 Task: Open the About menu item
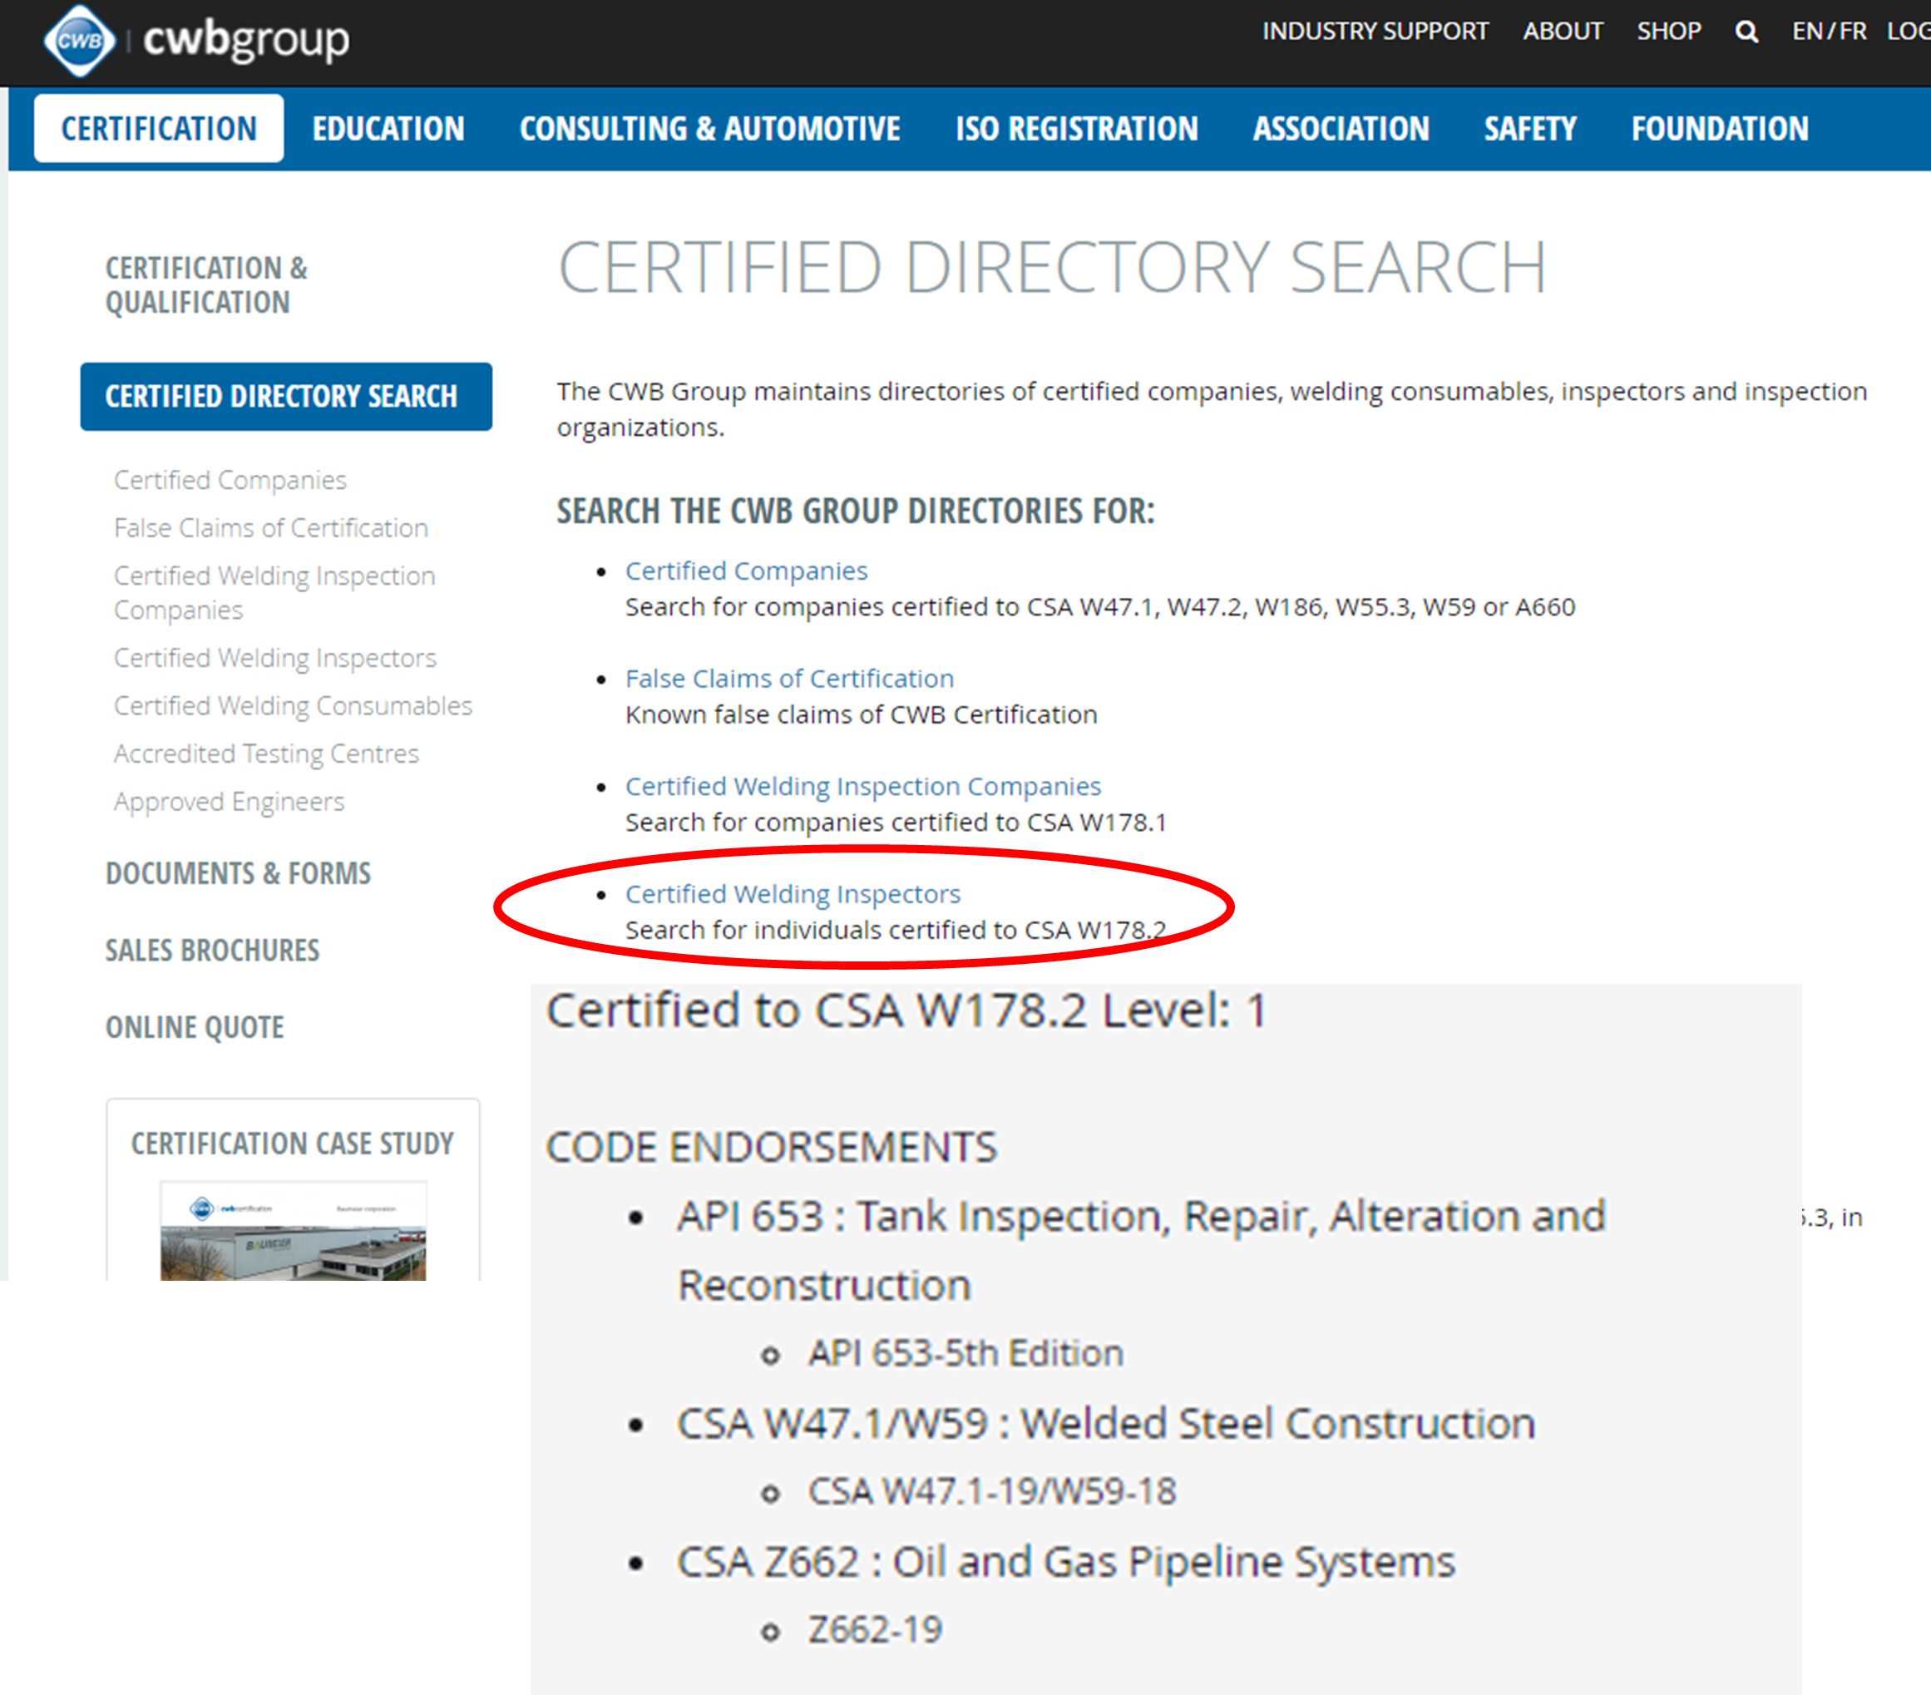tap(1563, 31)
